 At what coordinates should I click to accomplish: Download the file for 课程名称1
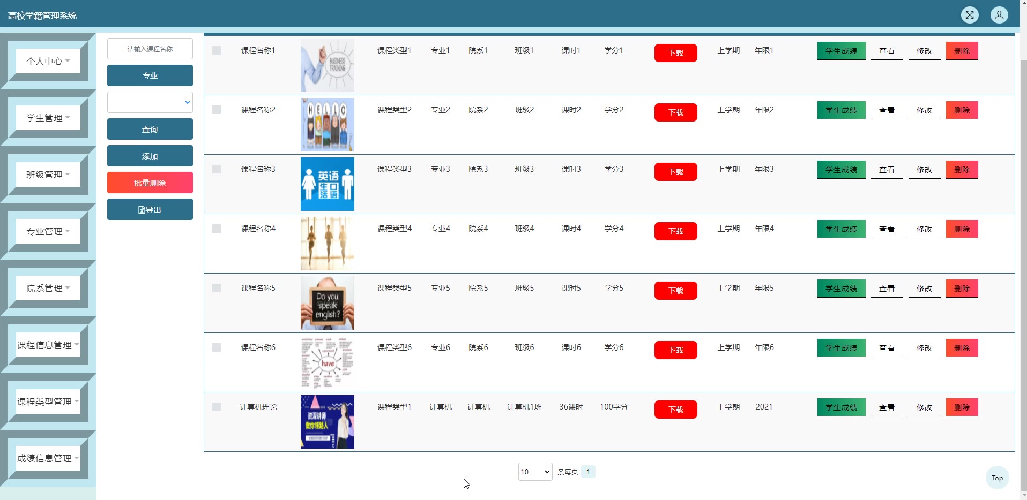(x=676, y=53)
